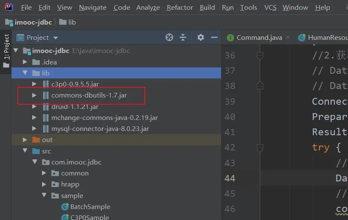The width and height of the screenshot is (348, 220).
Task: Open the Edit menu
Action: click(x=45, y=8)
